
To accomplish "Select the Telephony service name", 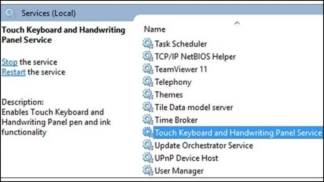I will [173, 82].
